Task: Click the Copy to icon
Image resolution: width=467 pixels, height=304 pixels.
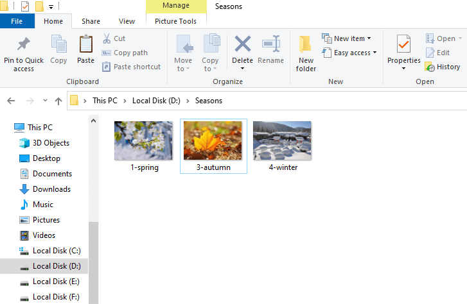Action: (211, 44)
